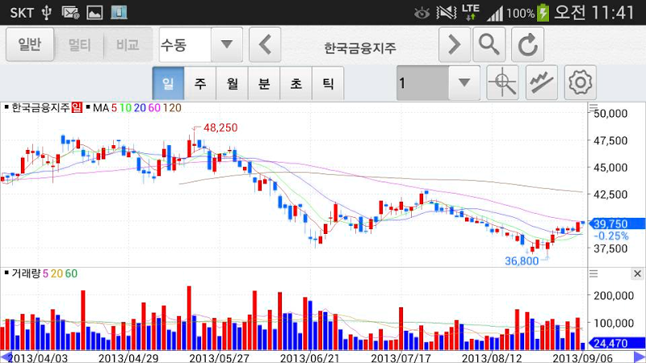The height and width of the screenshot is (363, 646).
Task: Tap the MA 5 legend value
Action: coord(114,108)
